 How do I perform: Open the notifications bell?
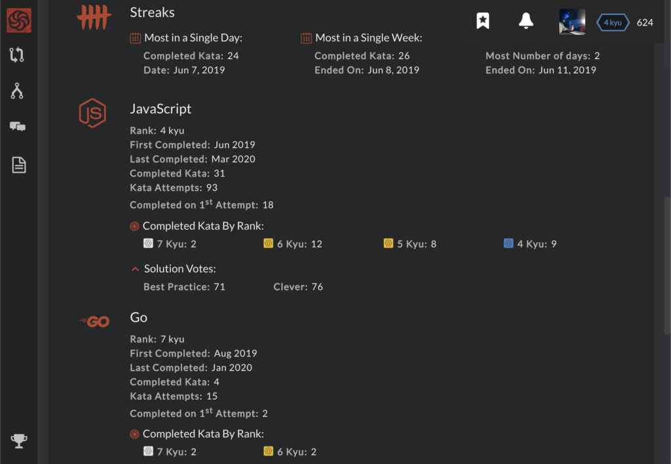click(526, 21)
